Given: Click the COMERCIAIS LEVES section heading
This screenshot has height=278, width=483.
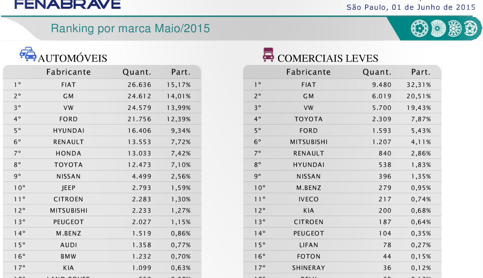Looking at the screenshot, I should [x=328, y=58].
